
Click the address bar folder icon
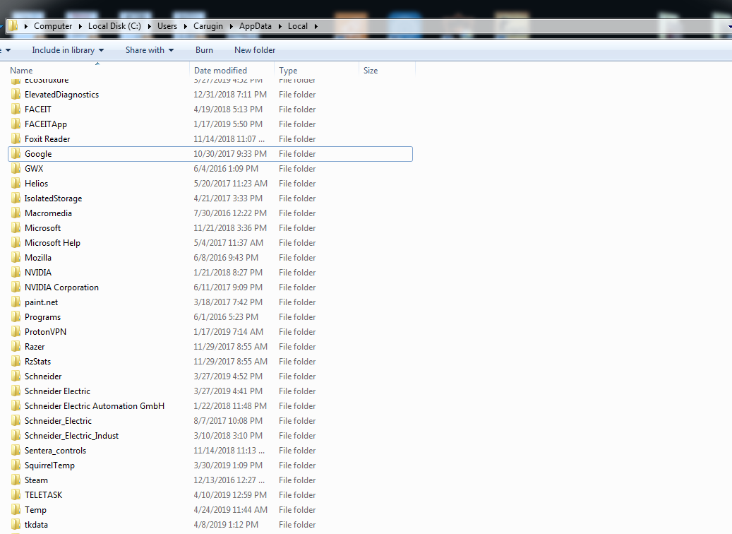pos(13,26)
